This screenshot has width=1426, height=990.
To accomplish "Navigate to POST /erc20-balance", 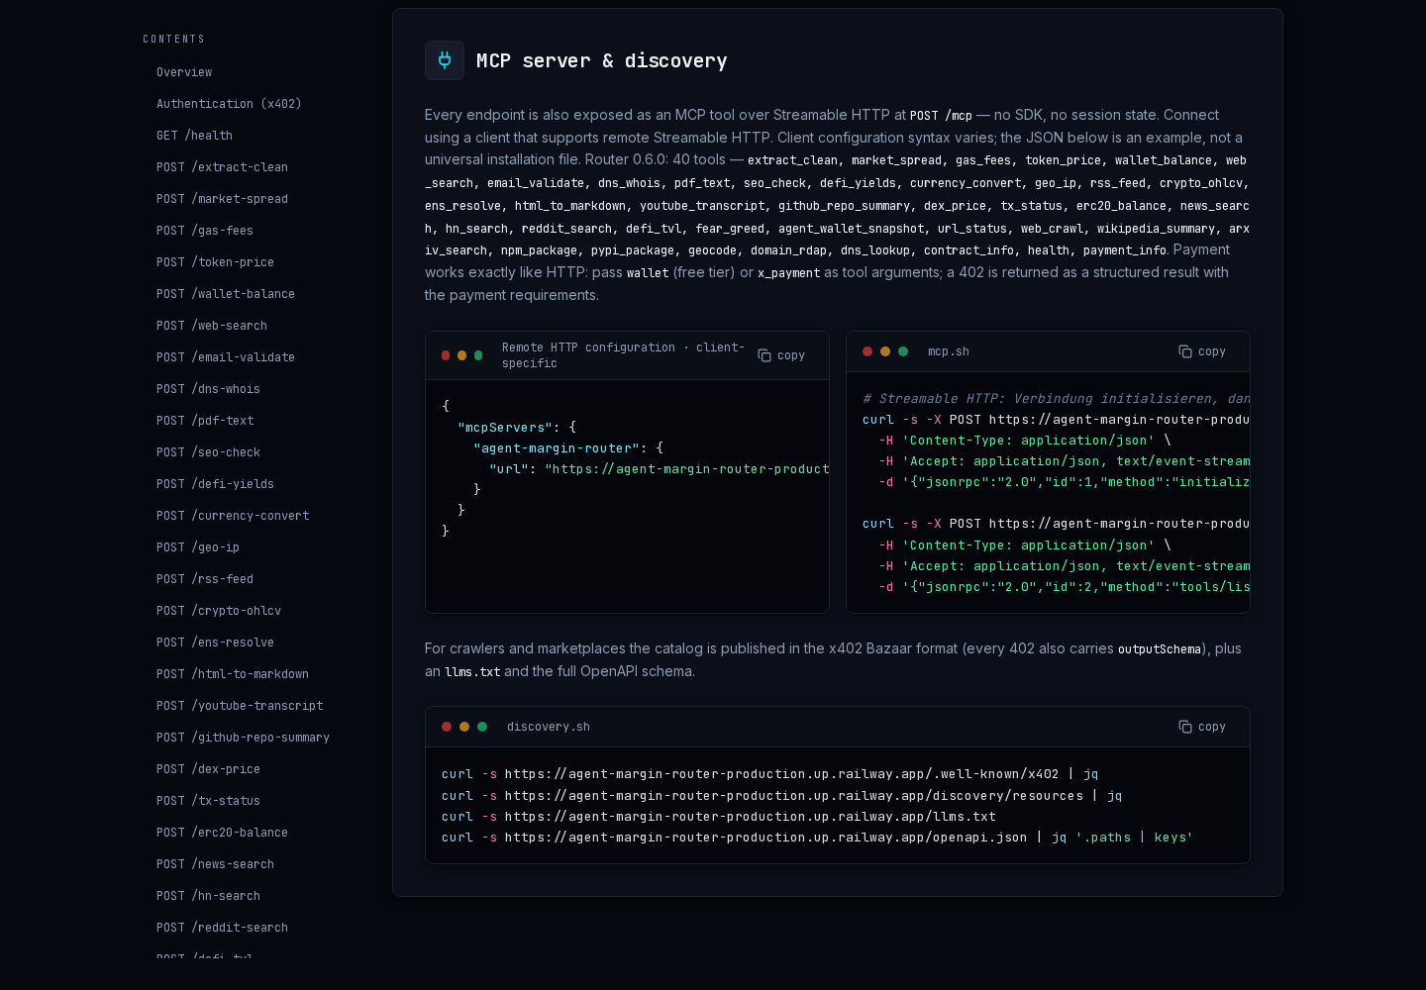I will (222, 833).
